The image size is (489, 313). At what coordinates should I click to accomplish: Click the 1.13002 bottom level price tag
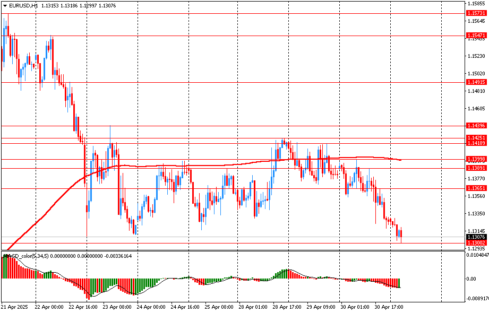pos(476,243)
